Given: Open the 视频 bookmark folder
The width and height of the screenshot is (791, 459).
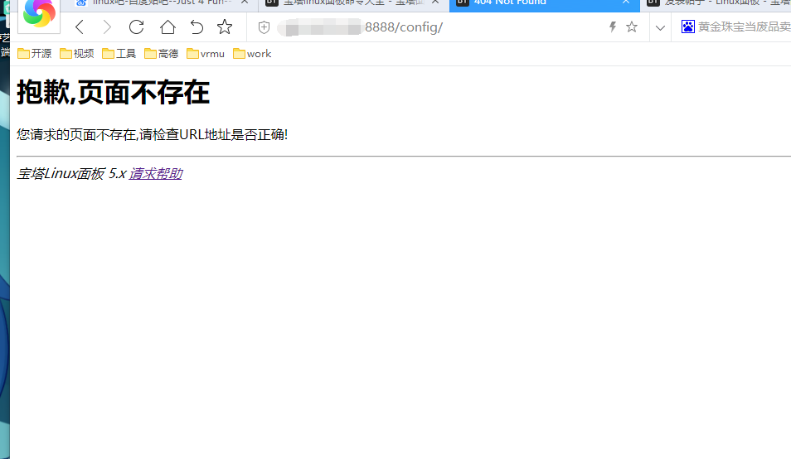Looking at the screenshot, I should 76,53.
